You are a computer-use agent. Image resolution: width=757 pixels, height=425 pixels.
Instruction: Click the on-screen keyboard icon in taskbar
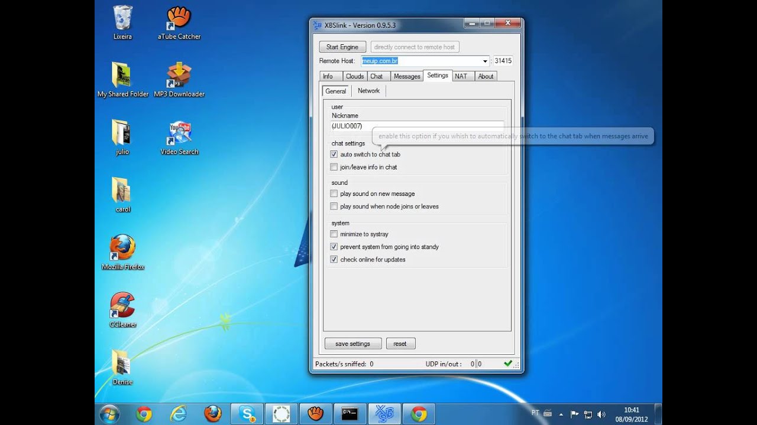click(x=548, y=414)
